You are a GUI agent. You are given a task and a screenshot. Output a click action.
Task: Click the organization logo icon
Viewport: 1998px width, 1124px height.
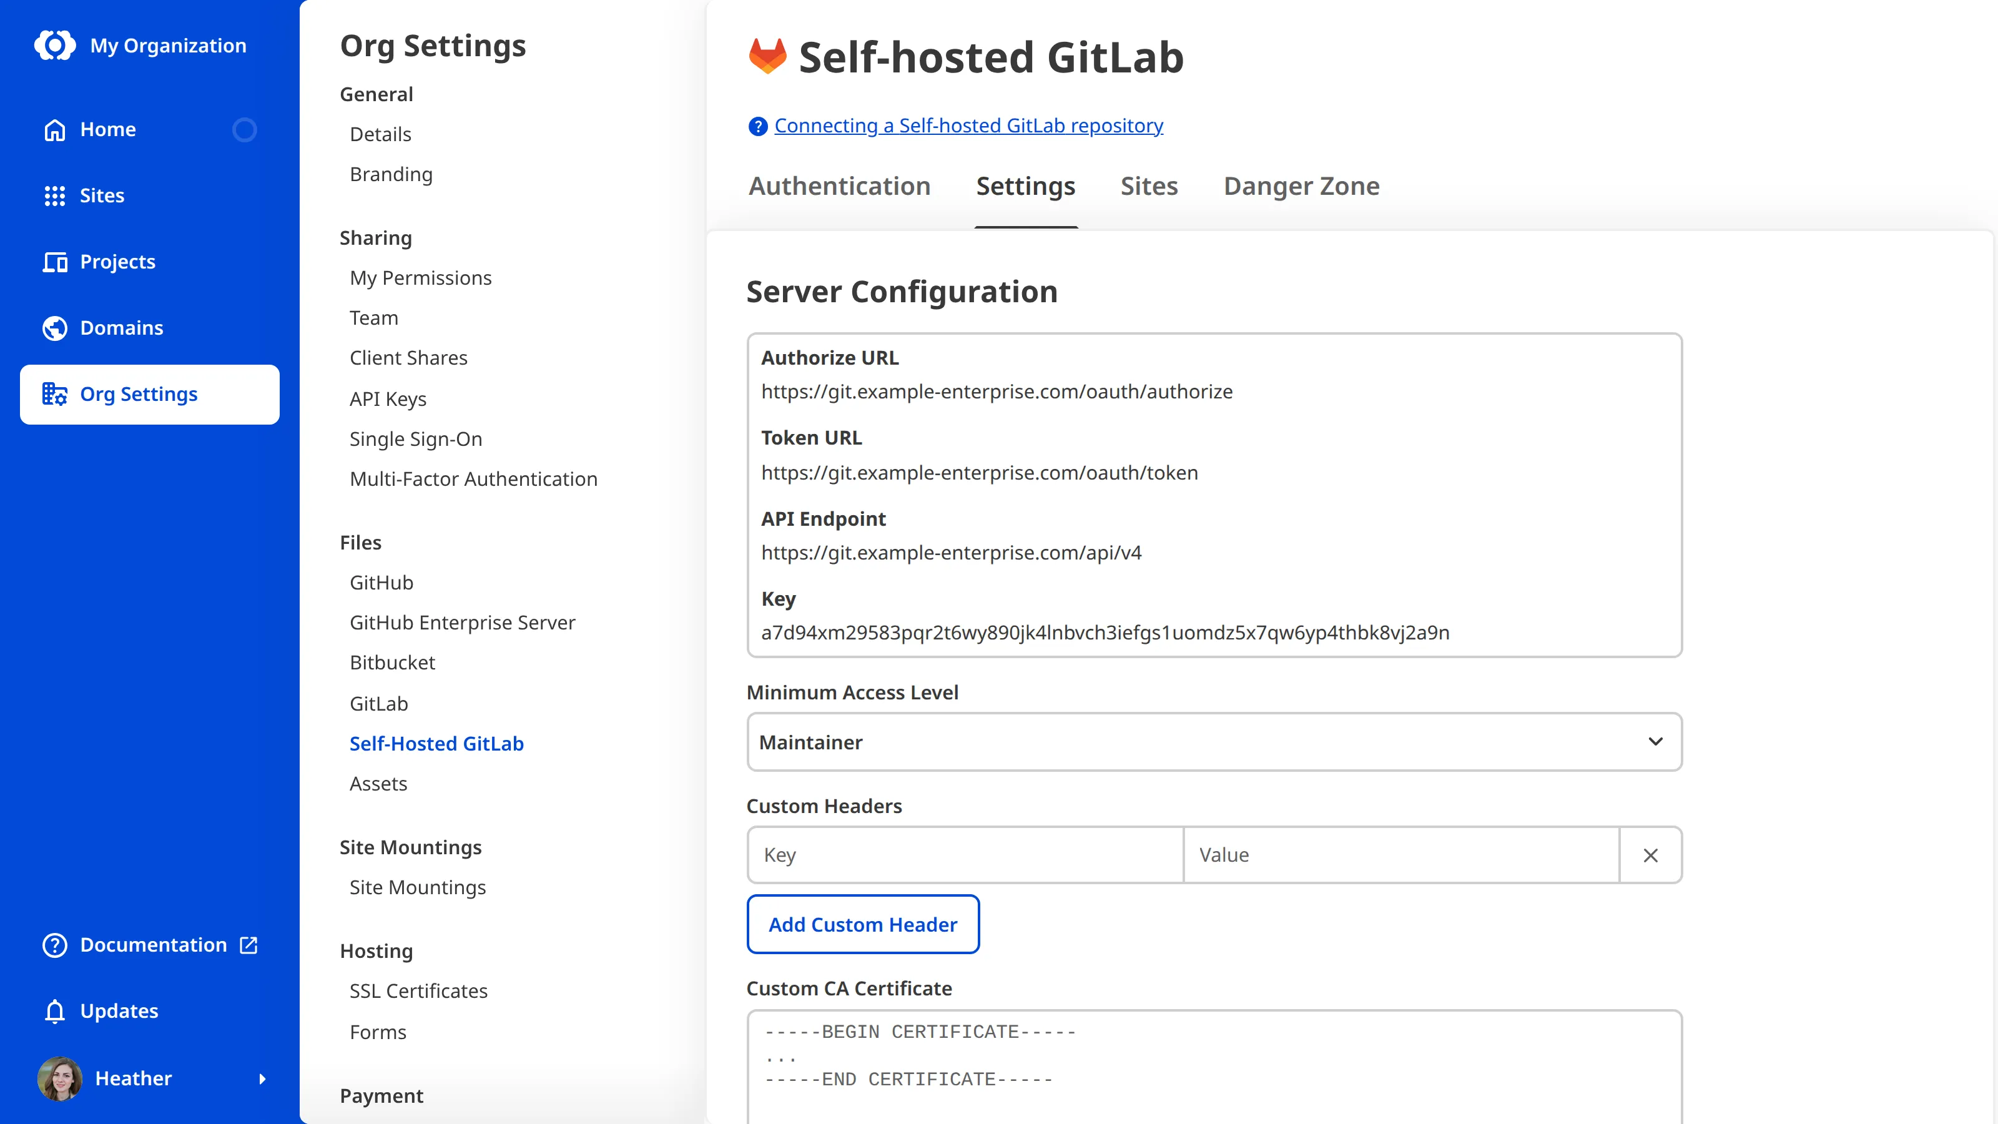(55, 45)
